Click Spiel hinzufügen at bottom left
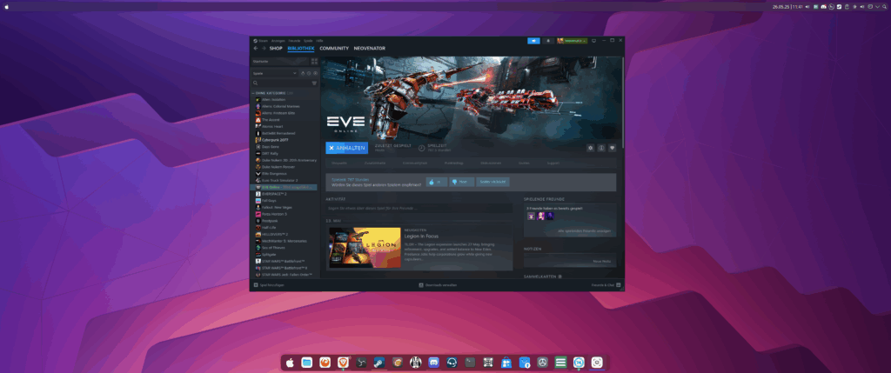The image size is (891, 373). tap(269, 285)
